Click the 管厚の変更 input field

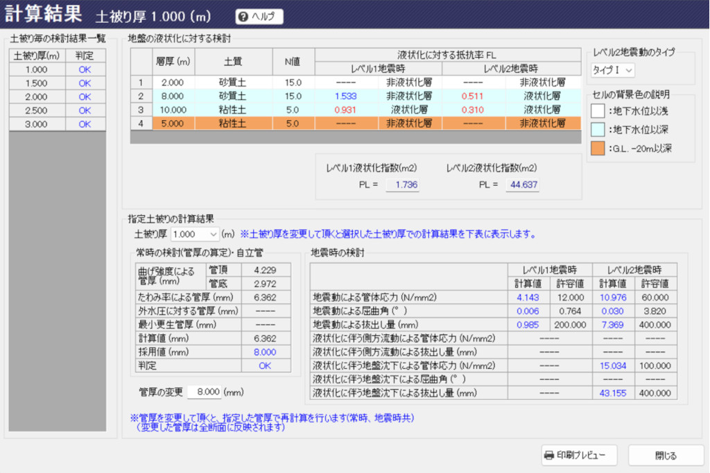(205, 393)
